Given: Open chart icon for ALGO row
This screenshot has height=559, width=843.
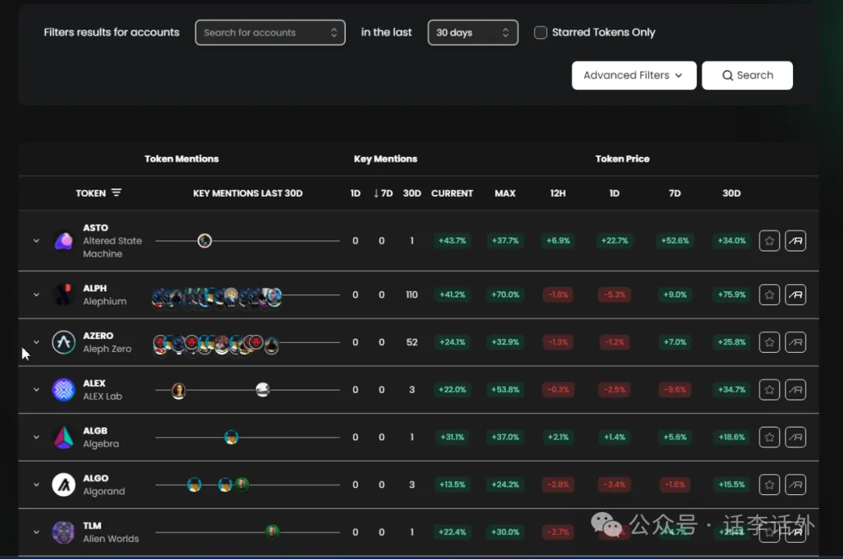Looking at the screenshot, I should [795, 485].
